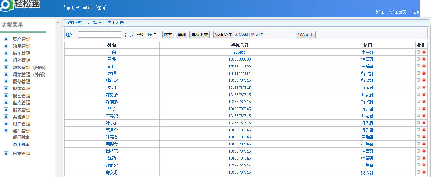Viewport: 431px width, 177px height.
Task: Click the 姓名 column header
Action: [112, 45]
